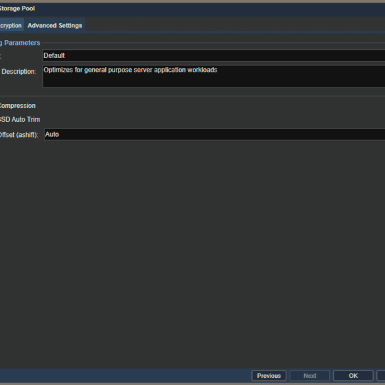
Task: Click the Compression option label
Action: pos(17,106)
